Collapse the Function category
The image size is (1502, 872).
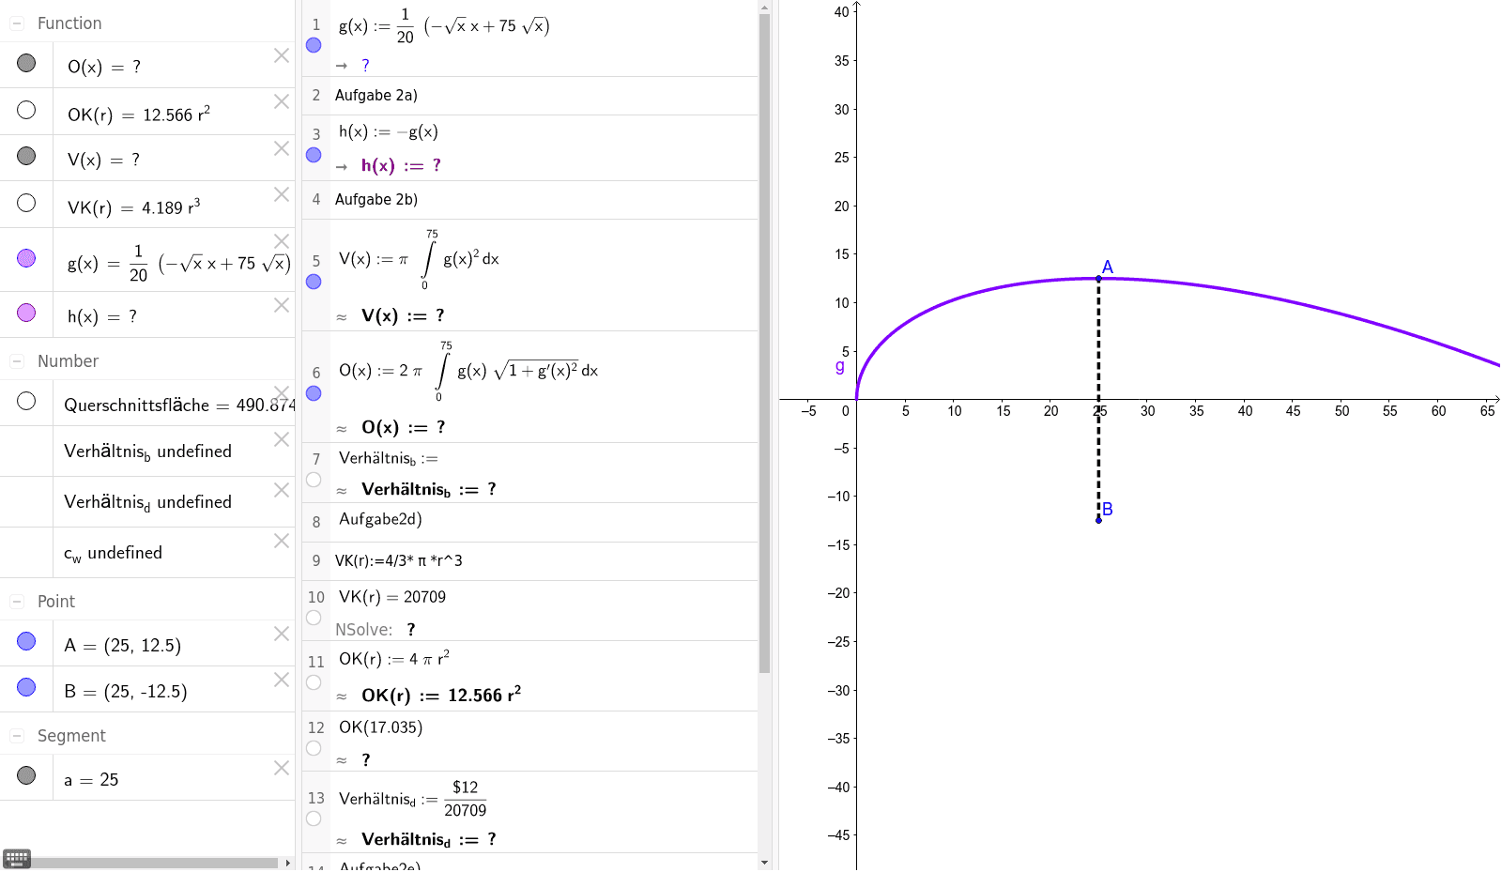17,23
